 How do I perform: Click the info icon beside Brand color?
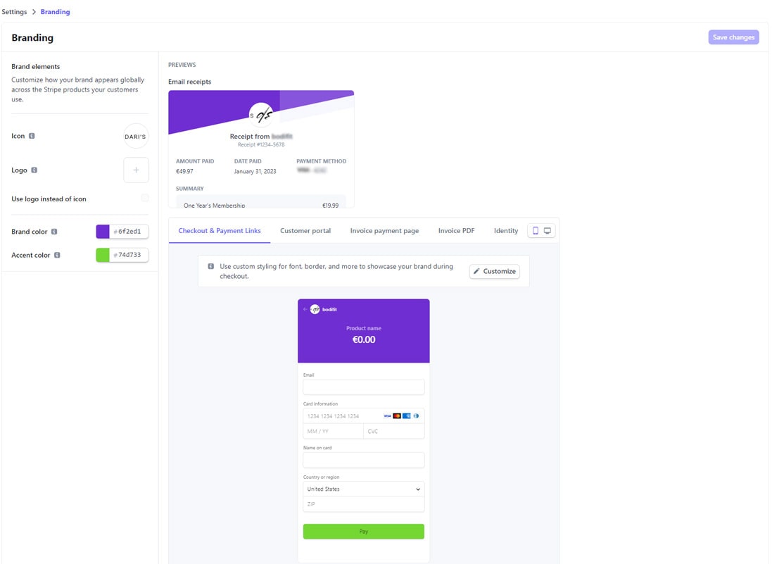54,232
